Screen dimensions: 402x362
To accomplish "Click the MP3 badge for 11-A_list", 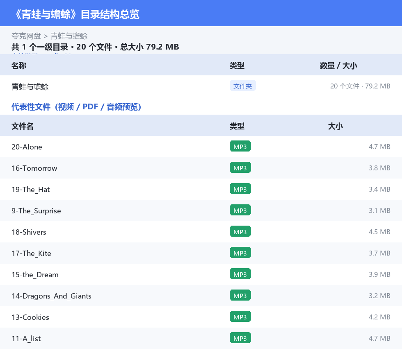I will tap(240, 338).
